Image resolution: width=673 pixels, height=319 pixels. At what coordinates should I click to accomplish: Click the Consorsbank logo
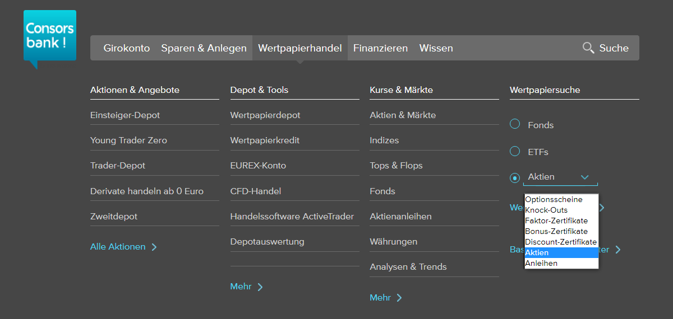50,38
